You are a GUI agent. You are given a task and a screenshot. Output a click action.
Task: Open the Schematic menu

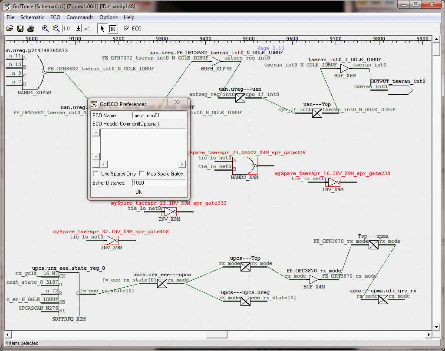32,17
